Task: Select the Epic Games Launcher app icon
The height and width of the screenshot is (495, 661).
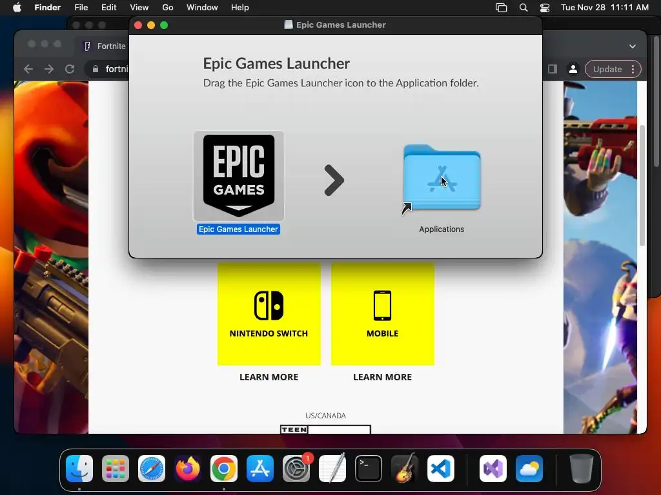Action: tap(239, 176)
